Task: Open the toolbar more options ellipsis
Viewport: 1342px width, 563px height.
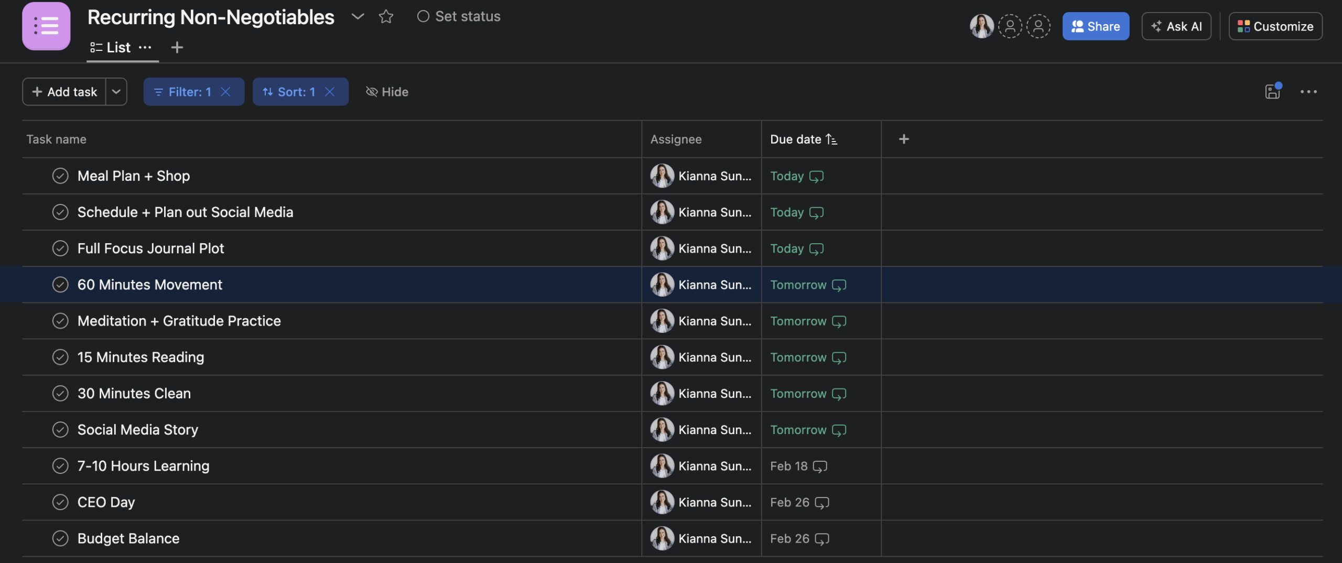Action: 1308,92
